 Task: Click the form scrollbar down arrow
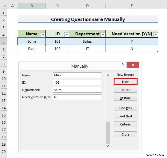coord(107,146)
